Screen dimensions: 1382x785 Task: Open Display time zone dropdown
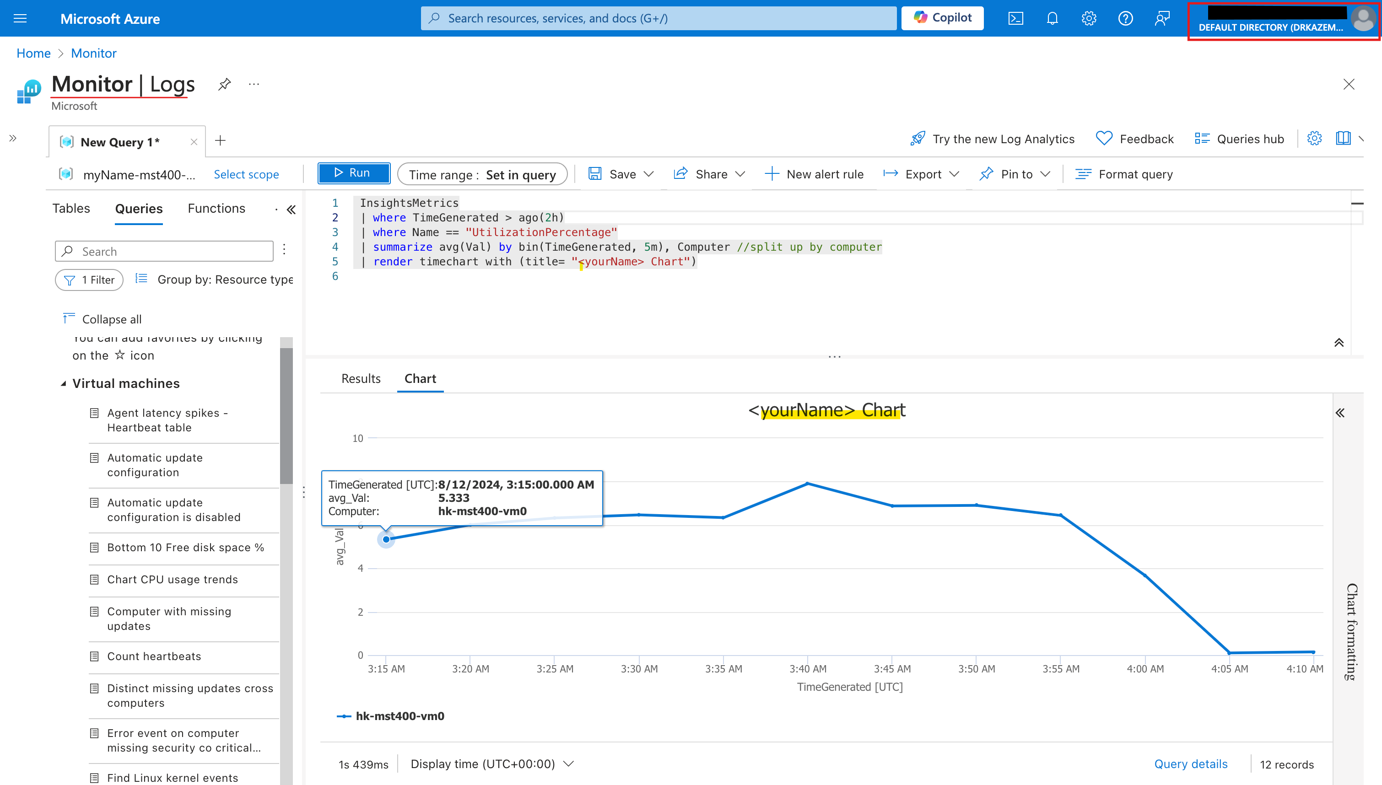492,764
